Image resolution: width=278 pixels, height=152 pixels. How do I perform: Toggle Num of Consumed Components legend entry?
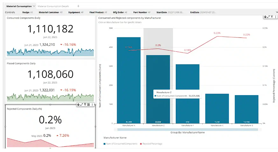coord(120,144)
